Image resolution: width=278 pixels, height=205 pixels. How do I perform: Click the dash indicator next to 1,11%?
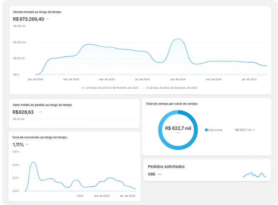pyautogui.click(x=27, y=145)
